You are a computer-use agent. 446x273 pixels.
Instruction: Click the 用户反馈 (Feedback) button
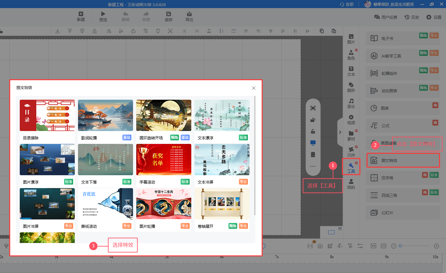(x=386, y=17)
